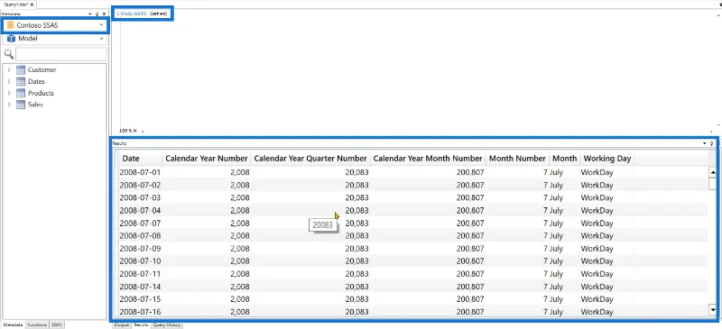Screen dimensions: 722x329
Task: Click the date cell 2008-07-10
Action: tap(140, 260)
